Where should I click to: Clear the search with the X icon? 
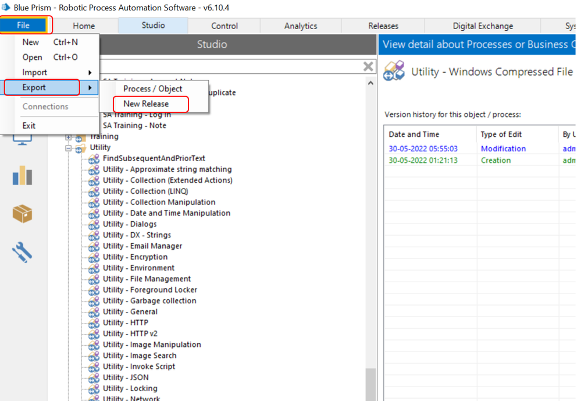click(x=368, y=66)
